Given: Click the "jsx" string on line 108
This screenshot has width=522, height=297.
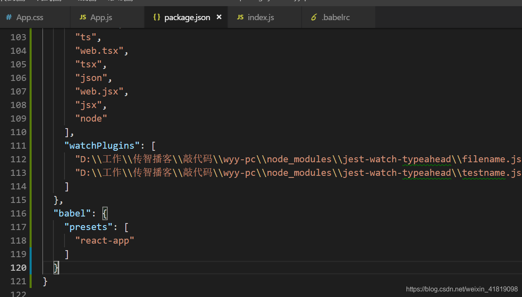Looking at the screenshot, I should point(88,105).
